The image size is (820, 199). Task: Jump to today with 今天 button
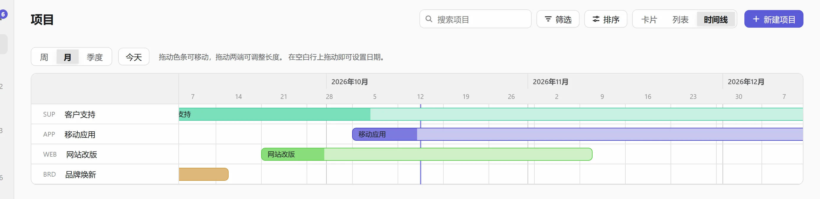[134, 57]
